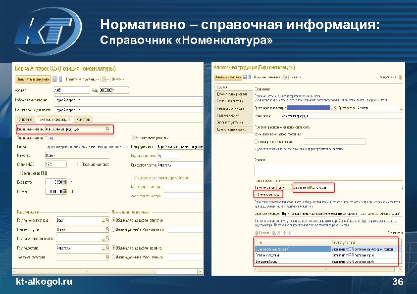Screen dimensions: 417x294
Task: Click the move down arrow above the series table
Action: (x=289, y=233)
